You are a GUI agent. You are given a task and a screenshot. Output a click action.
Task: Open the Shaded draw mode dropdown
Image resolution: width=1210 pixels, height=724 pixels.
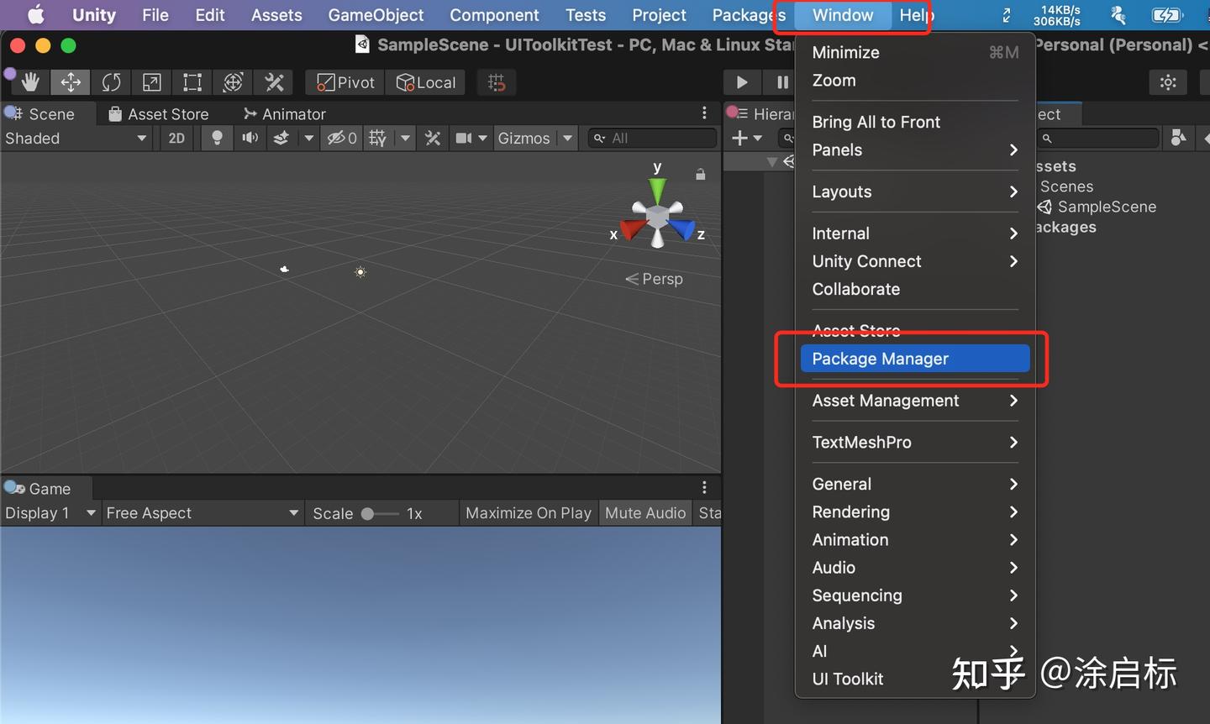(x=76, y=138)
